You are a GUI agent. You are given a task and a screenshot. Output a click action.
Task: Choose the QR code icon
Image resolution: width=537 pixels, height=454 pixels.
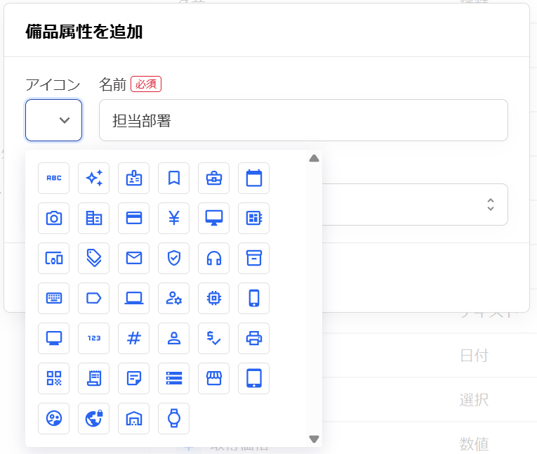[54, 379]
